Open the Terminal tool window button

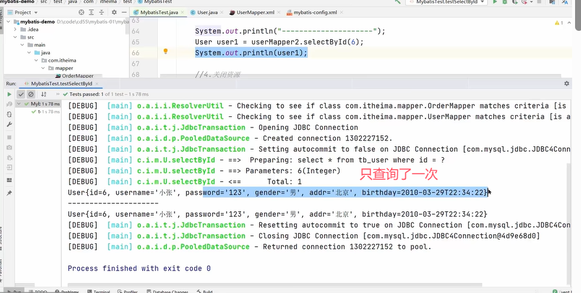click(99, 291)
